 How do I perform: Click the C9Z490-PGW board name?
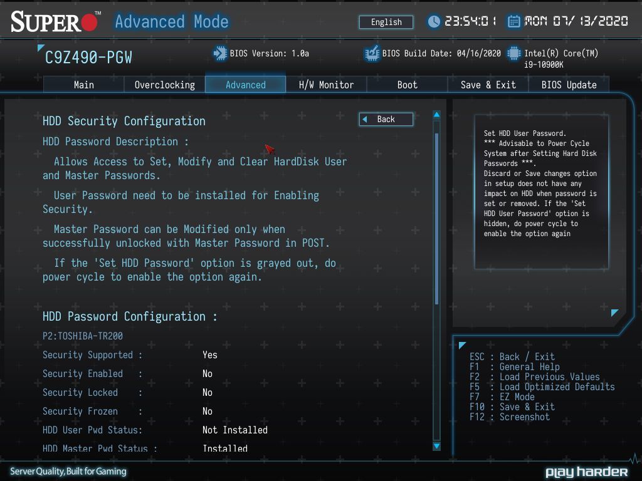[x=88, y=58]
